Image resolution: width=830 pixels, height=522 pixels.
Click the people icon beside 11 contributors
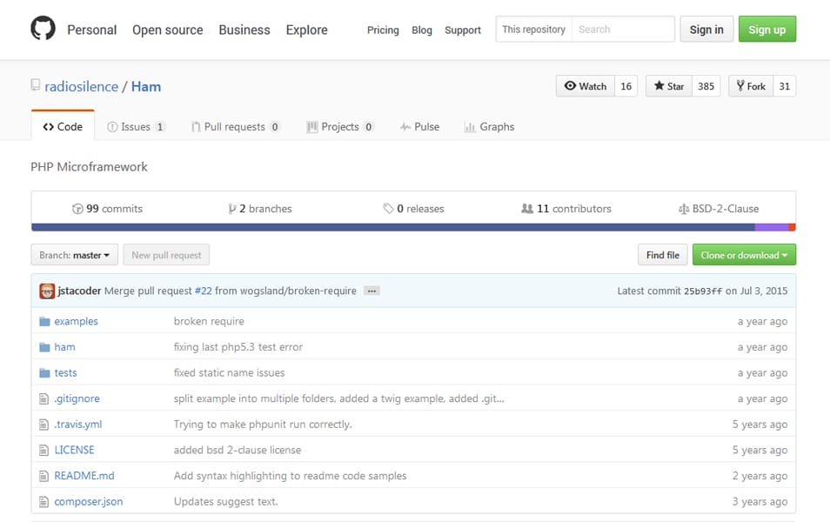[527, 209]
